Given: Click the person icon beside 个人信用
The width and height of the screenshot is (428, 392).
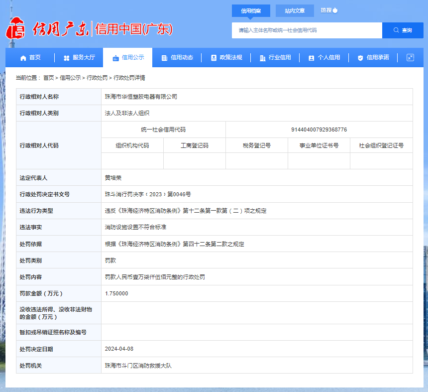Looking at the screenshot, I should (x=311, y=58).
